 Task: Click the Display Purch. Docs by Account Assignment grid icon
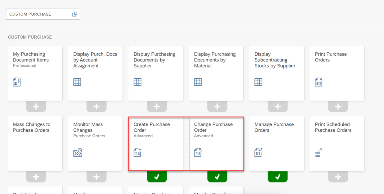click(x=77, y=82)
